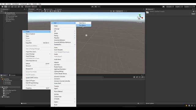Open the cloud services icon
Image resolution: width=196 pixels, height=110 pixels.
[163, 7]
